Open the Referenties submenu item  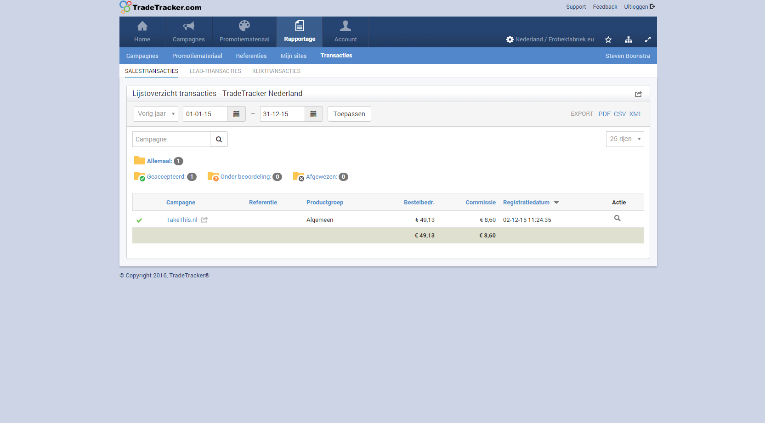point(251,56)
